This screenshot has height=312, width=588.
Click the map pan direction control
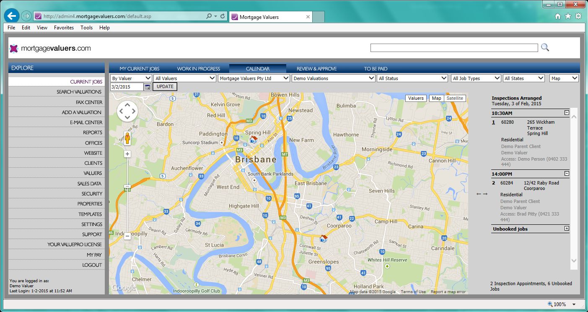127,111
